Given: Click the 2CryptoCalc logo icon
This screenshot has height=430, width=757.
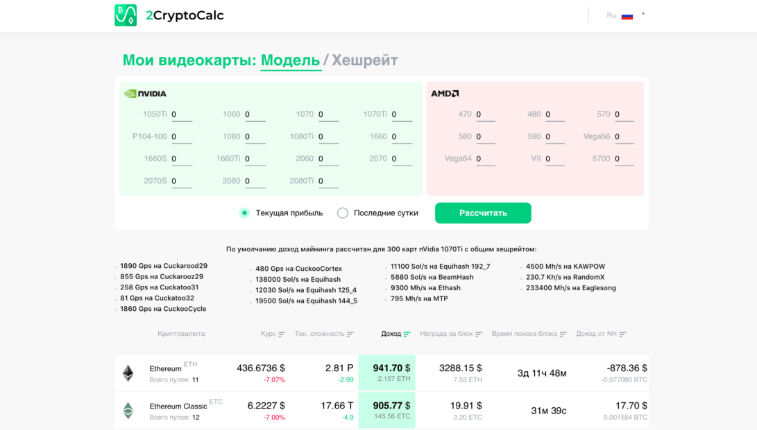Looking at the screenshot, I should click(125, 15).
